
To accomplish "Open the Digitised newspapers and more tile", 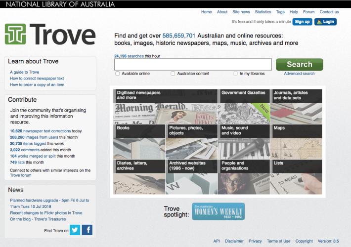I will [x=165, y=107].
